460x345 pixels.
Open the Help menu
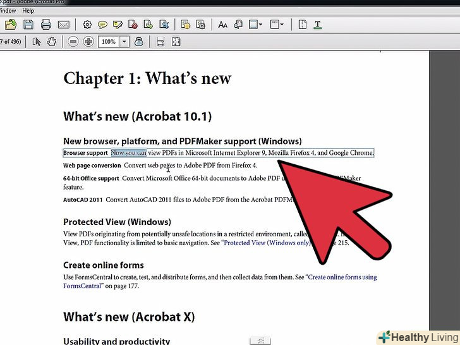28,11
